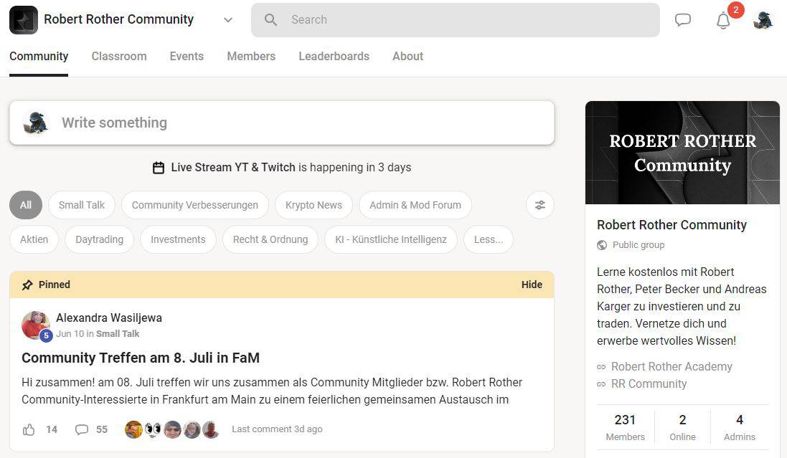Enable the Aktien filter

coord(34,239)
